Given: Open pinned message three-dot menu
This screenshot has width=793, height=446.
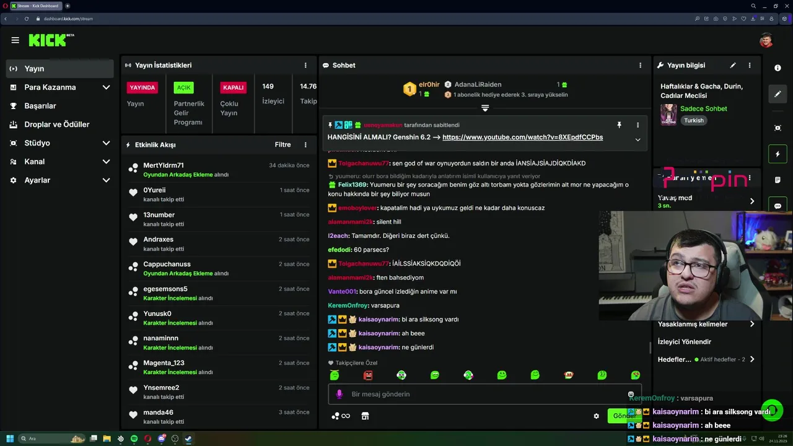Looking at the screenshot, I should [x=637, y=125].
